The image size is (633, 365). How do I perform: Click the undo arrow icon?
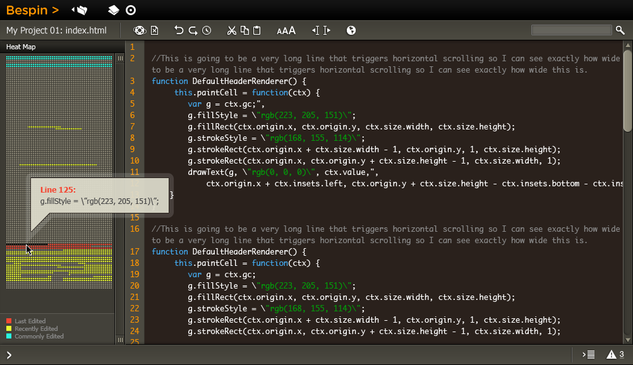click(179, 30)
